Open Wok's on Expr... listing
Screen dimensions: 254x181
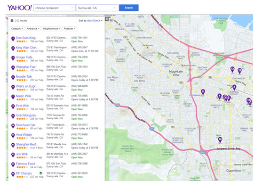click(x=25, y=86)
